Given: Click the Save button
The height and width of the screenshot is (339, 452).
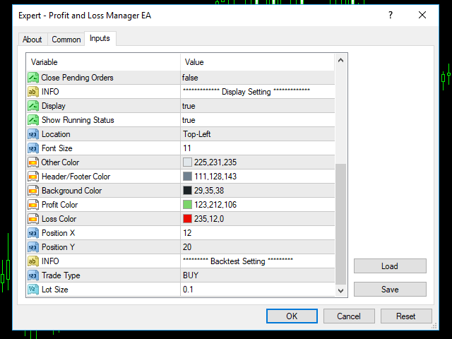Looking at the screenshot, I should tap(390, 289).
